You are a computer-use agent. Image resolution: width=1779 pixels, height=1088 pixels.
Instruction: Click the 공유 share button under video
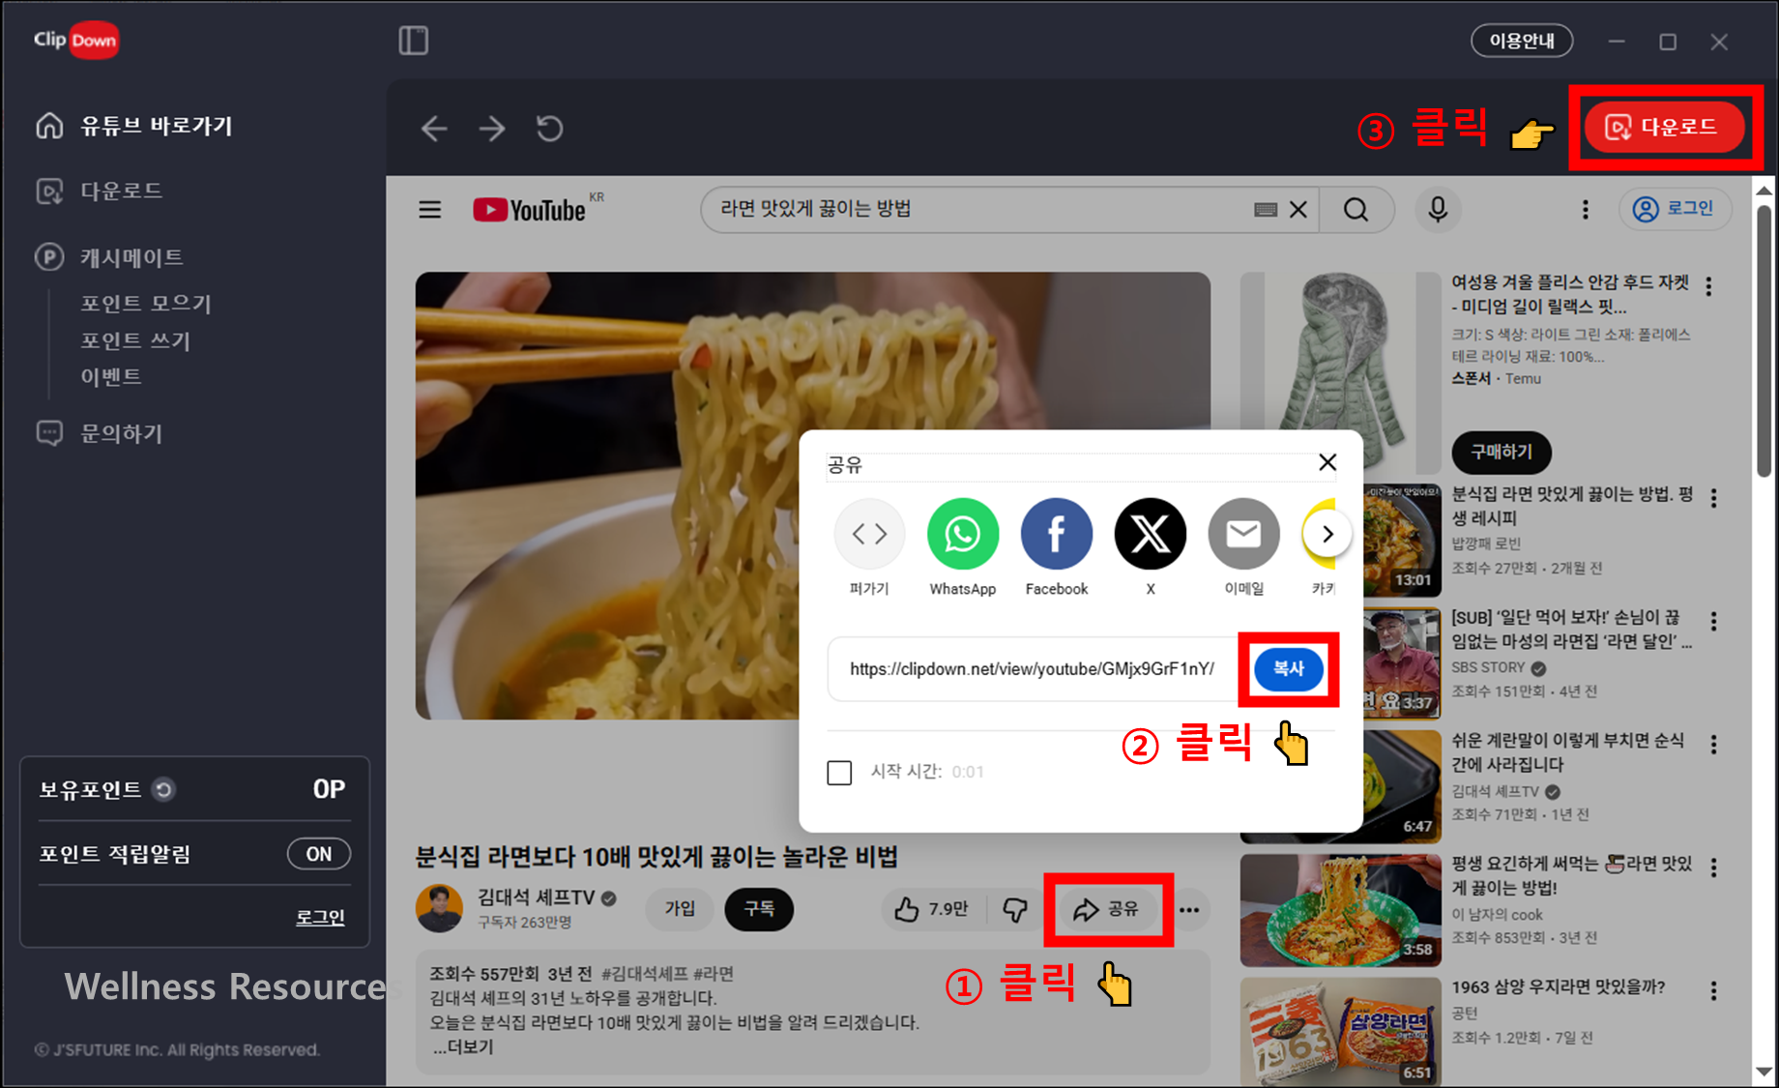[1108, 909]
